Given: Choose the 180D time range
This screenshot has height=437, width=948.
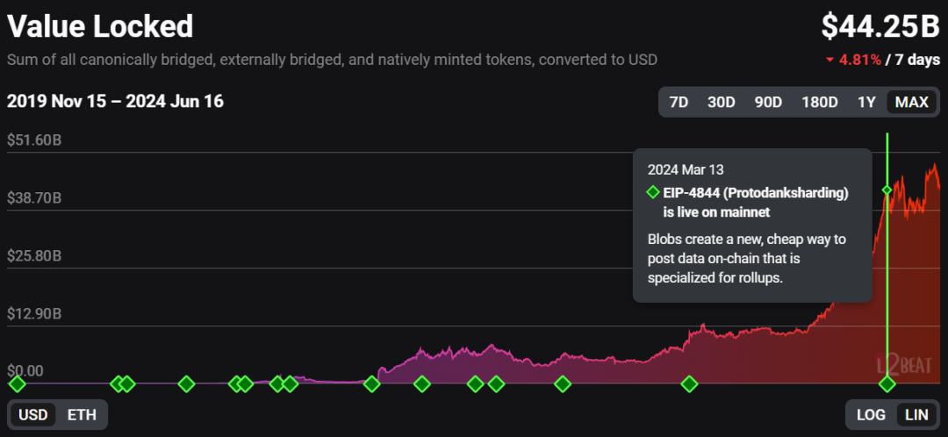Looking at the screenshot, I should point(819,102).
